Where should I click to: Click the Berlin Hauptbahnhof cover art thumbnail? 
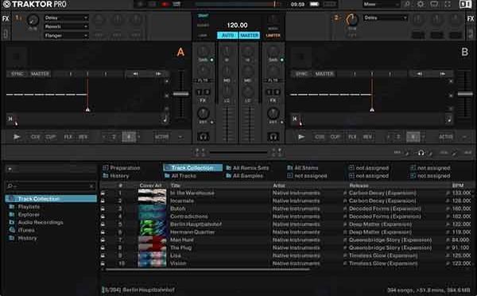tap(152, 224)
